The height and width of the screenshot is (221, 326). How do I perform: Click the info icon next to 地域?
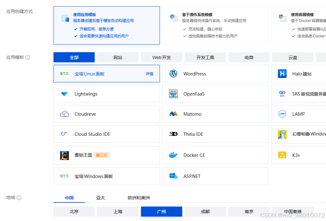19,198
